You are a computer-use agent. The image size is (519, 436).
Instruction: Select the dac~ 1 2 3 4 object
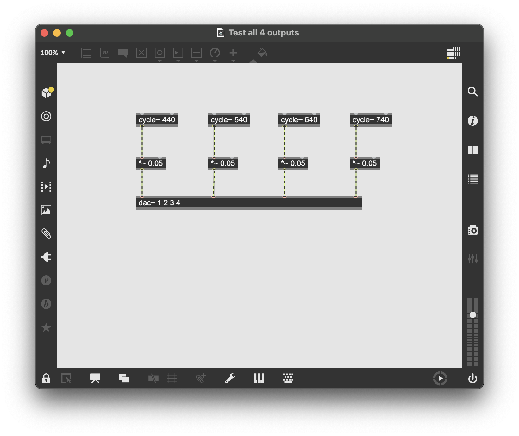(x=249, y=203)
